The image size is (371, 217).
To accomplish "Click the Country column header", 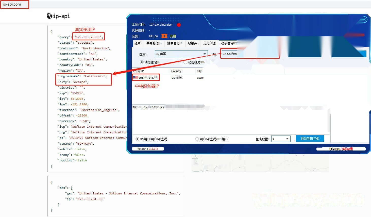I will 176,71.
